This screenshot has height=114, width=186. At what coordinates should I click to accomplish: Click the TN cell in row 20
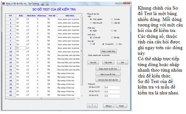pos(21,88)
